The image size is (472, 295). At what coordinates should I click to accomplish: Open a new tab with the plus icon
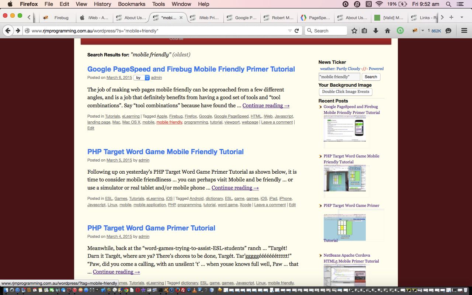point(451,17)
